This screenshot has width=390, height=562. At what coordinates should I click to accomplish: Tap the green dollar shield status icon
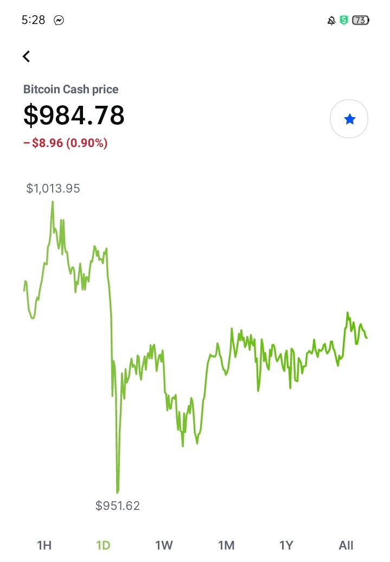tap(344, 20)
